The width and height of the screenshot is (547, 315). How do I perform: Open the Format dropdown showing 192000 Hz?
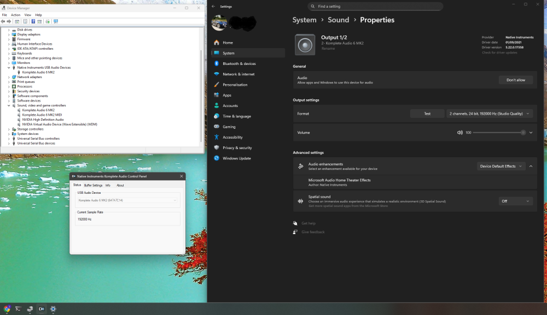tap(490, 114)
